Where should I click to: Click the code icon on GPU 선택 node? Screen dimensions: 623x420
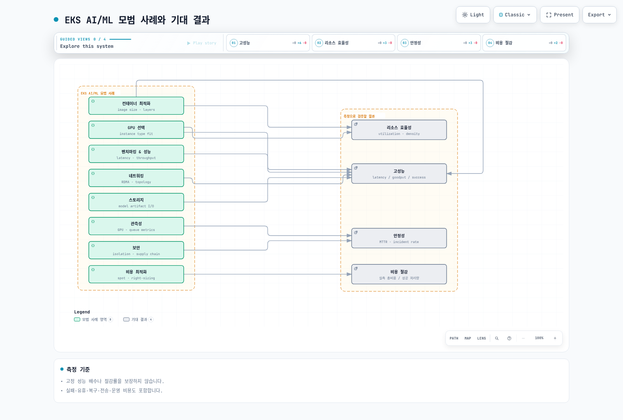[x=93, y=125]
